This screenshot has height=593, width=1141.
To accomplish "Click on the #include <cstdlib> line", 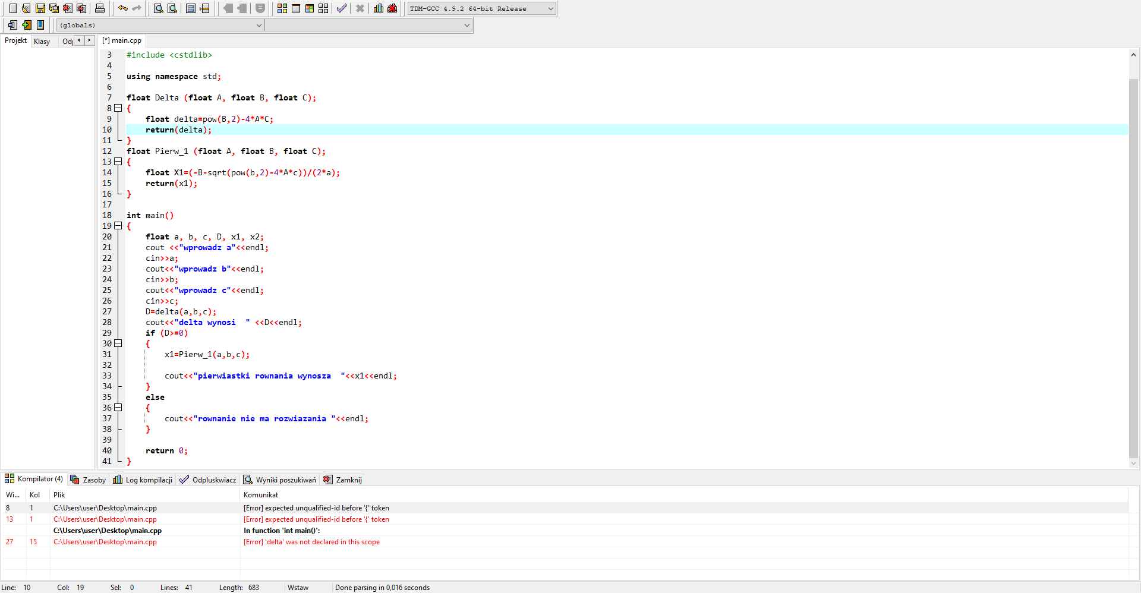I will pyautogui.click(x=169, y=55).
